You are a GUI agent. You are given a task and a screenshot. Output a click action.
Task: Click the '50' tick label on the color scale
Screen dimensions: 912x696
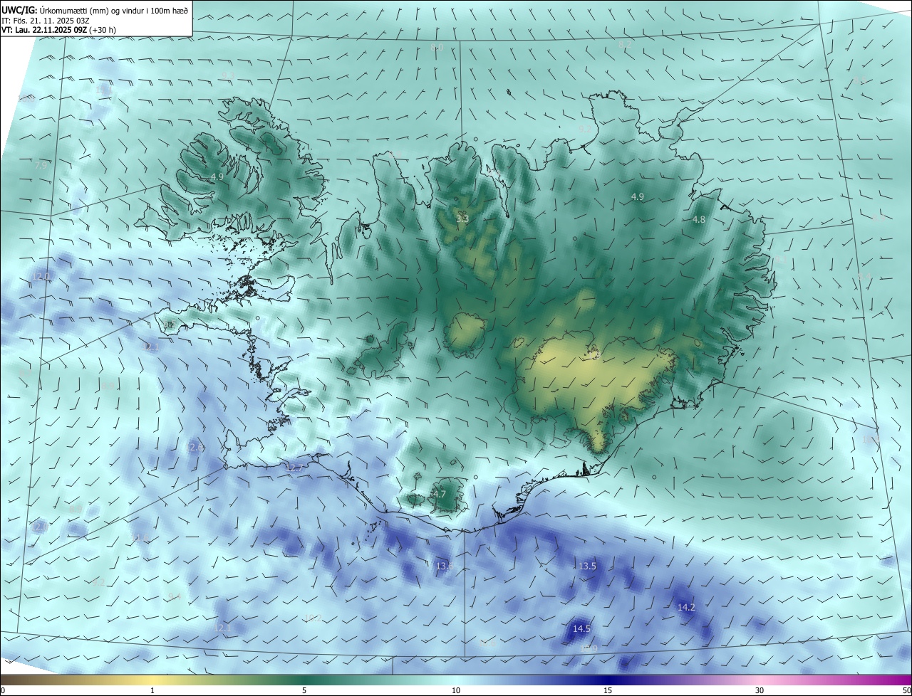(x=906, y=690)
